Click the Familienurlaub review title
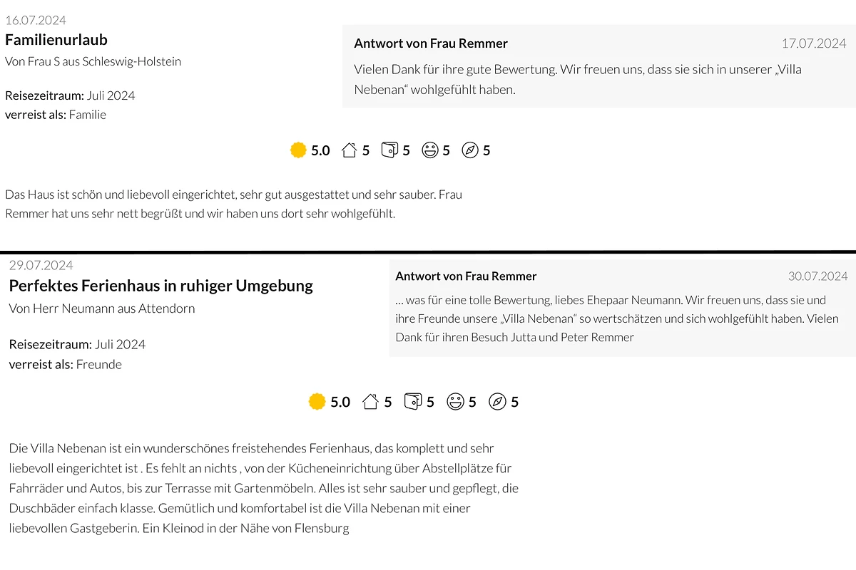Screen dimensions: 856x570 (56, 40)
